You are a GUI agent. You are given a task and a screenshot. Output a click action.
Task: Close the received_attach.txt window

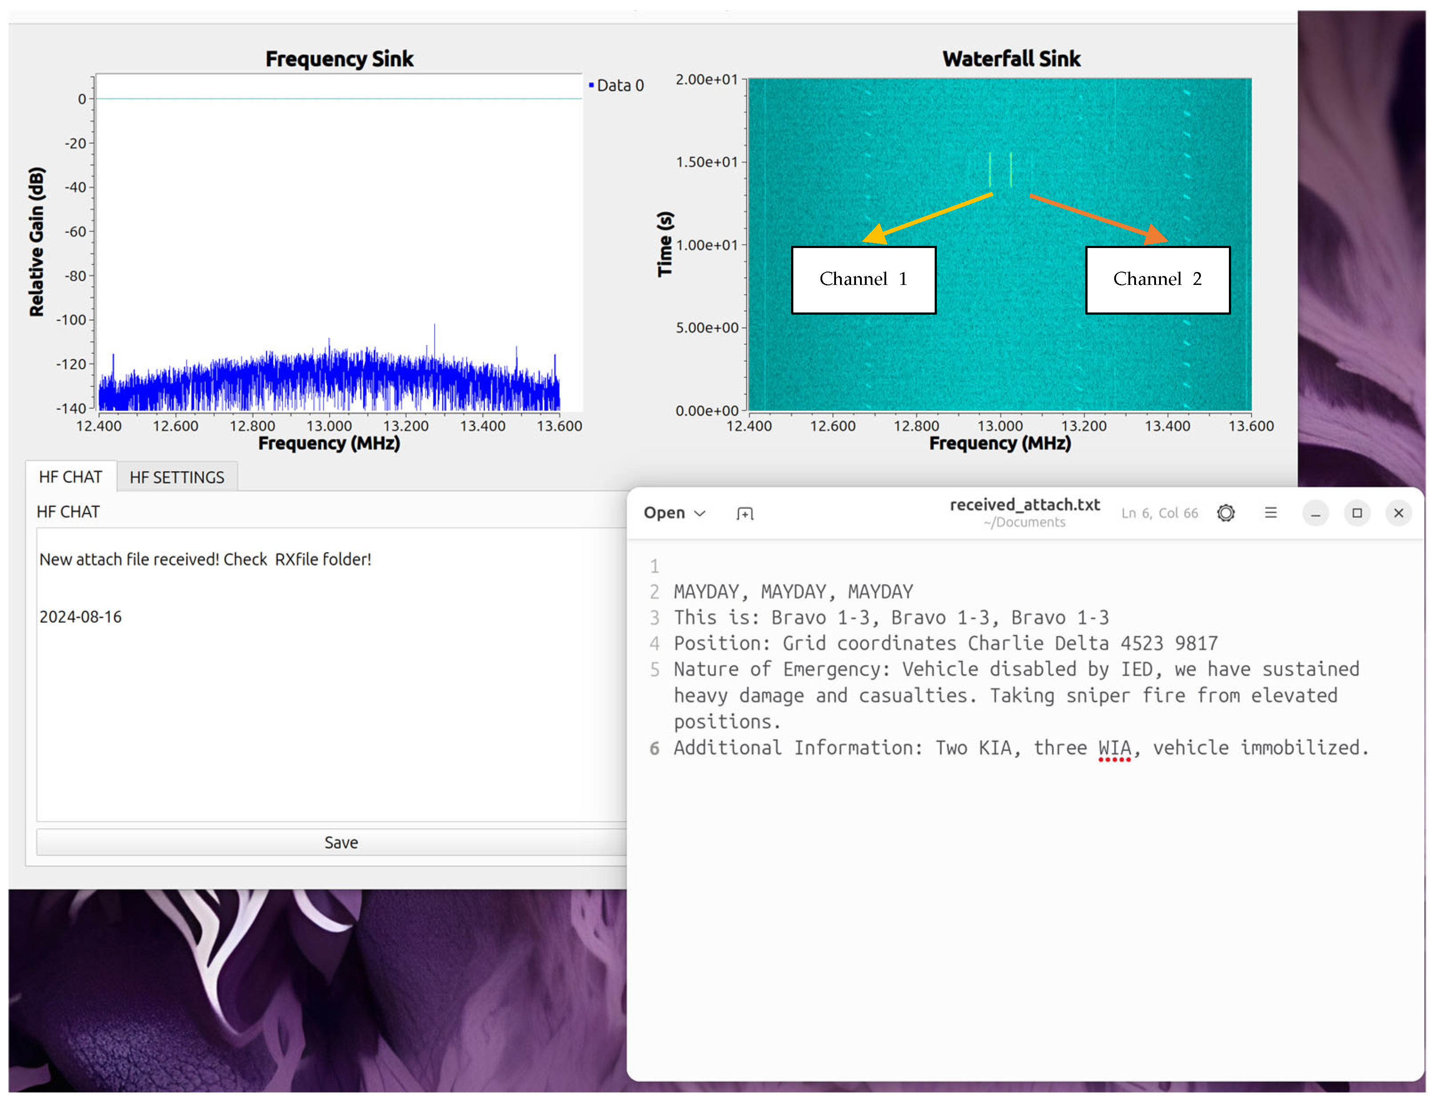1398,512
